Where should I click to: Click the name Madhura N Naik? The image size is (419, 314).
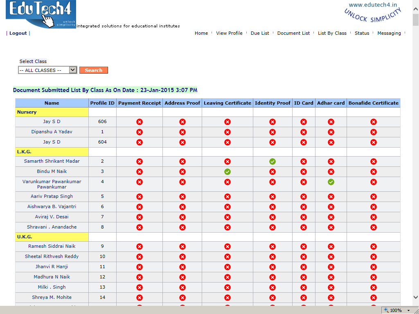tap(52, 277)
